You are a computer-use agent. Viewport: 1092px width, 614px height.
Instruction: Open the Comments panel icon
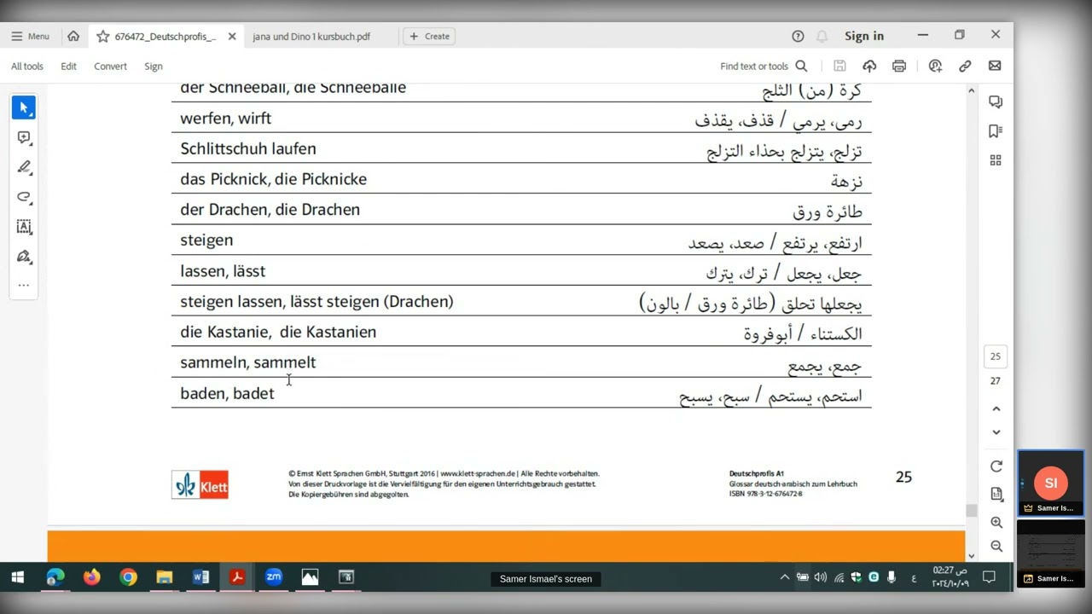pos(996,102)
